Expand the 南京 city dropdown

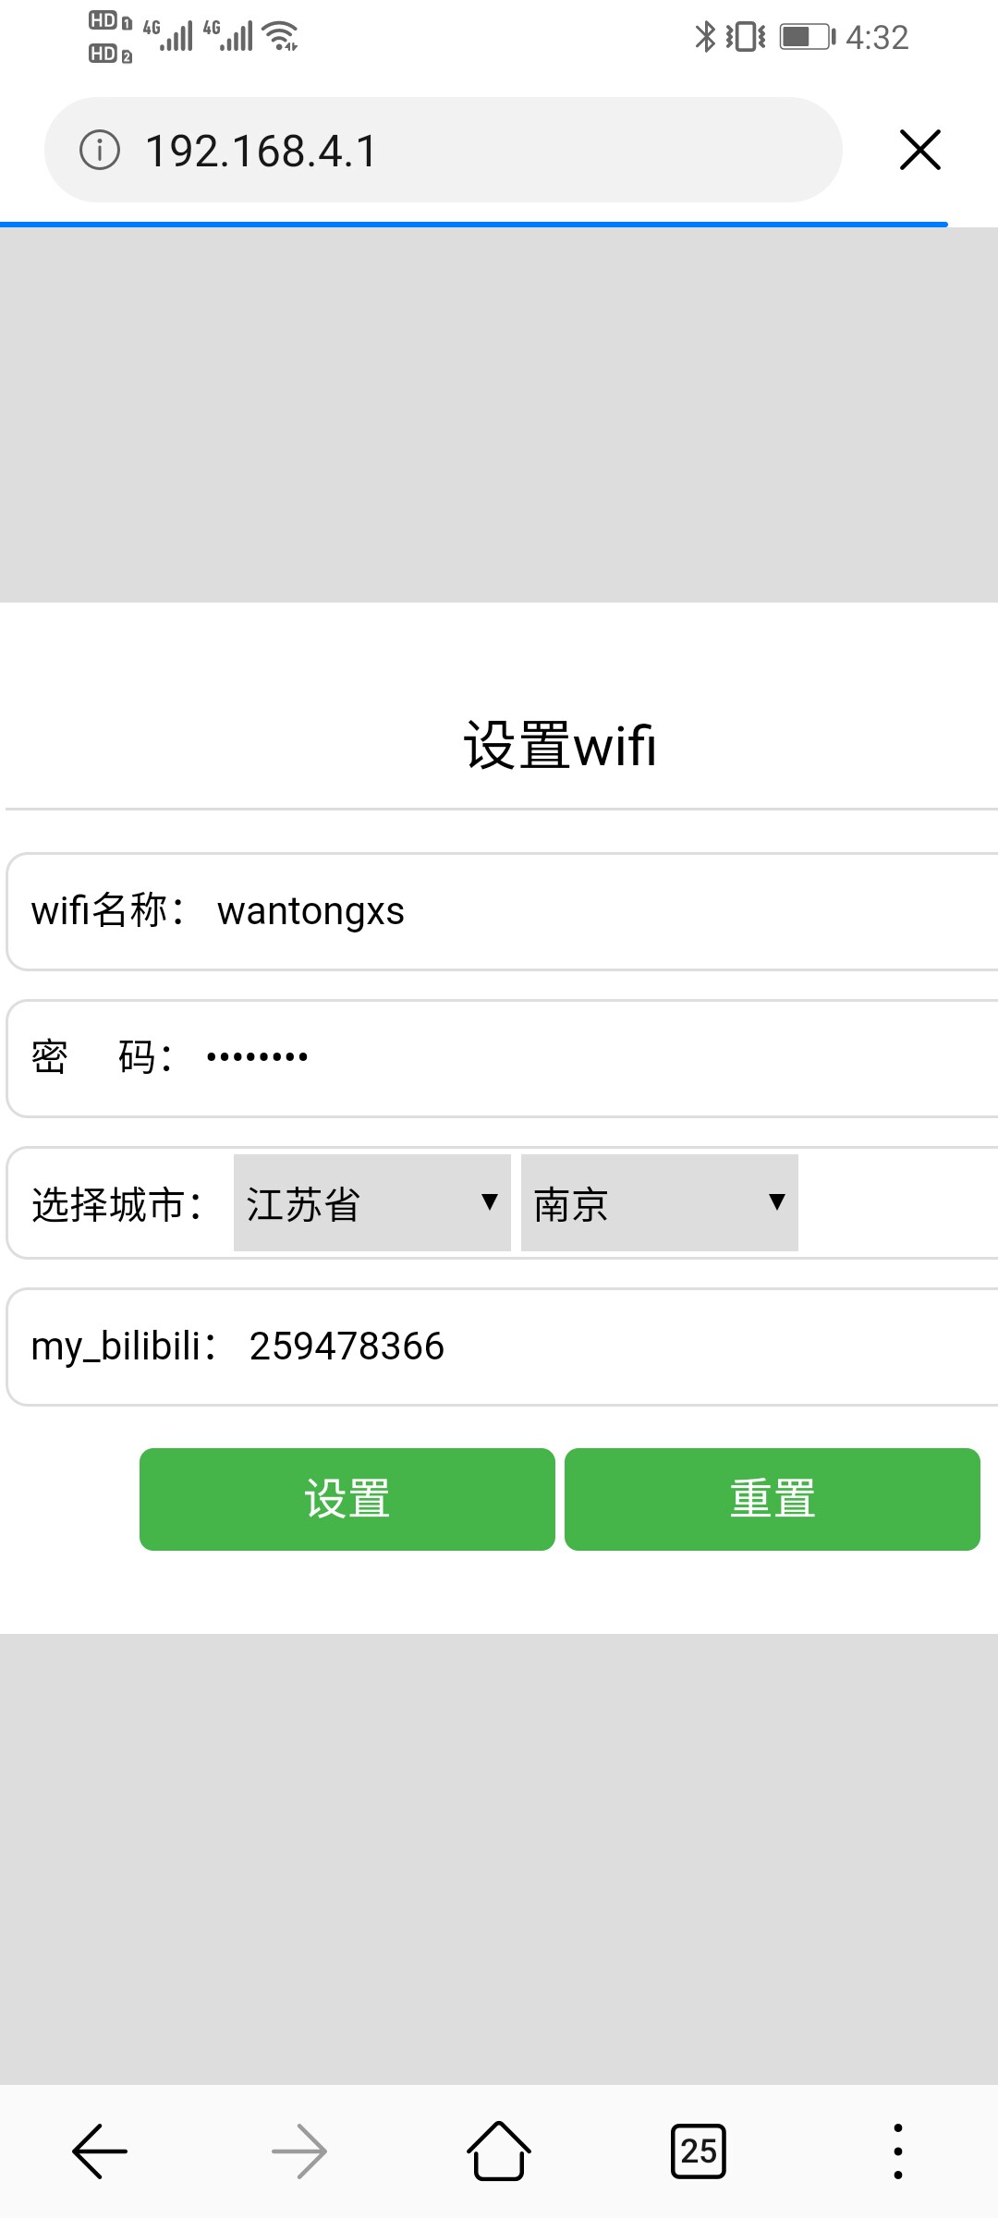pos(660,1203)
